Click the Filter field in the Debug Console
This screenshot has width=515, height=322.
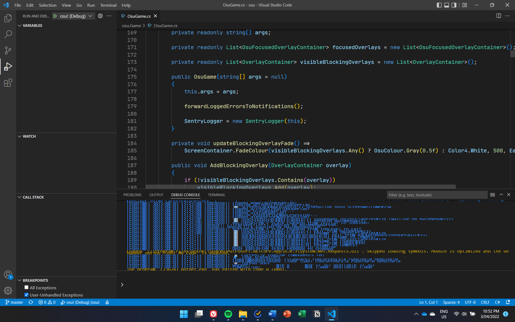coord(437,195)
